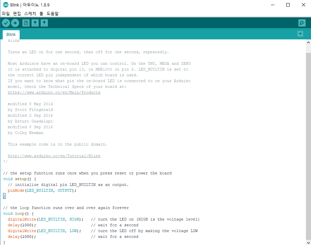Open the 편집 menu
The height and width of the screenshot is (245, 311).
(x=17, y=14)
